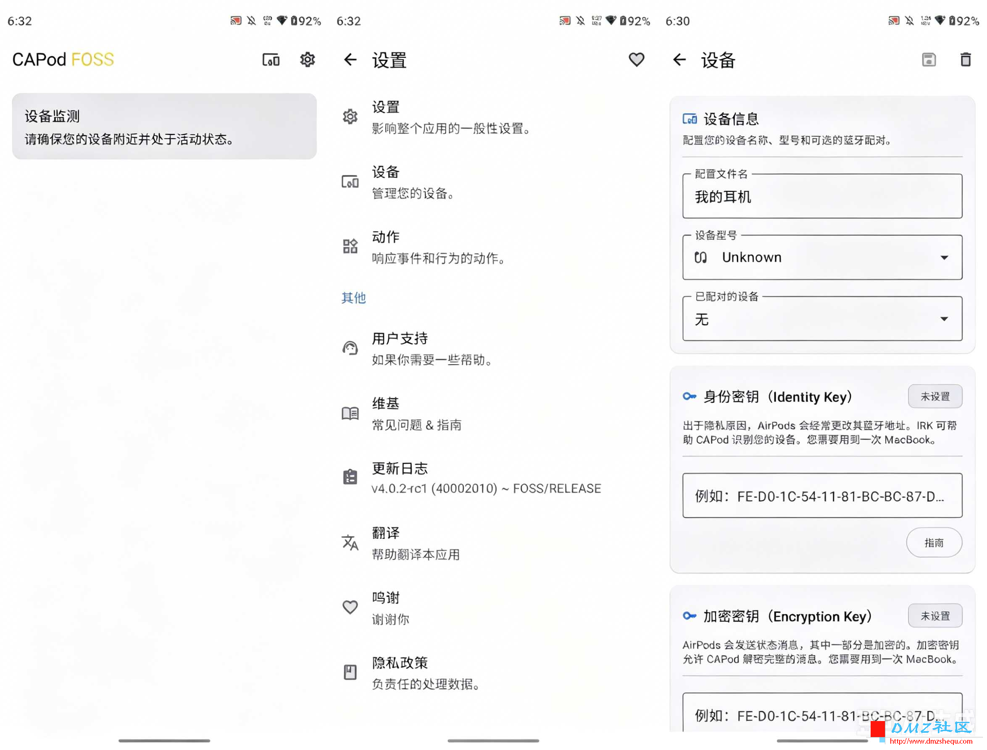Click key icon beside 身份密钥

(690, 397)
